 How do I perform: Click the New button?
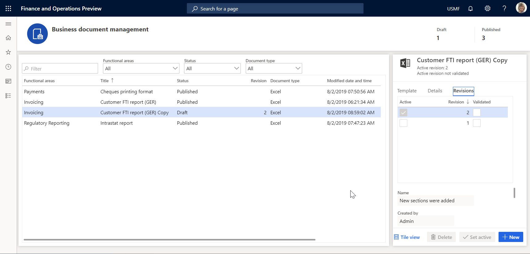coord(511,237)
